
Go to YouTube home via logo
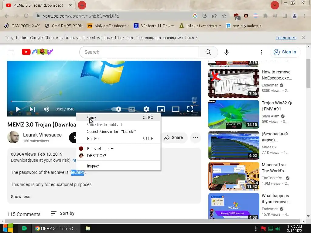(x=37, y=52)
